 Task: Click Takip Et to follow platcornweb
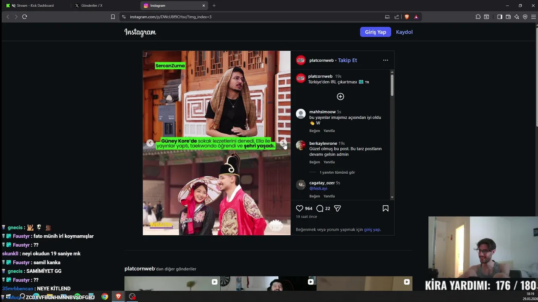347,60
